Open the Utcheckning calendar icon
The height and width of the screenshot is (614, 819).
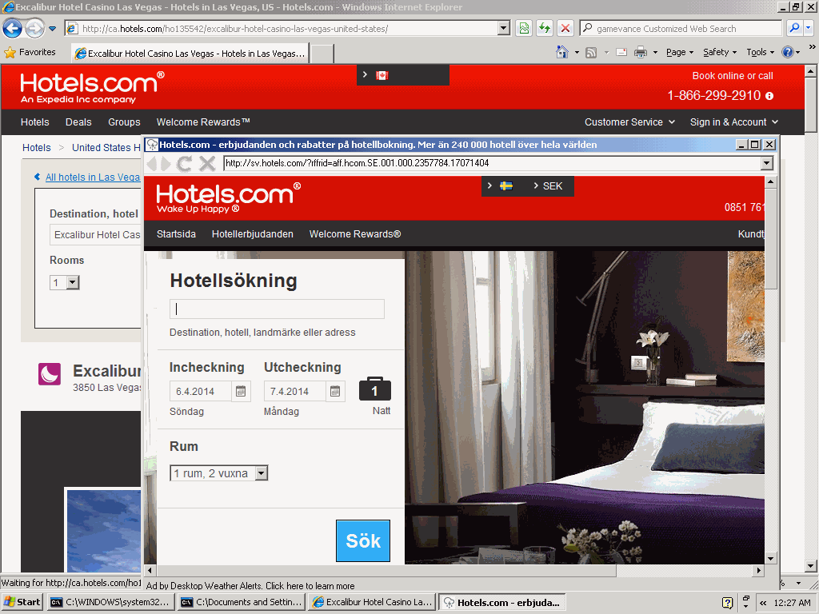pos(335,391)
